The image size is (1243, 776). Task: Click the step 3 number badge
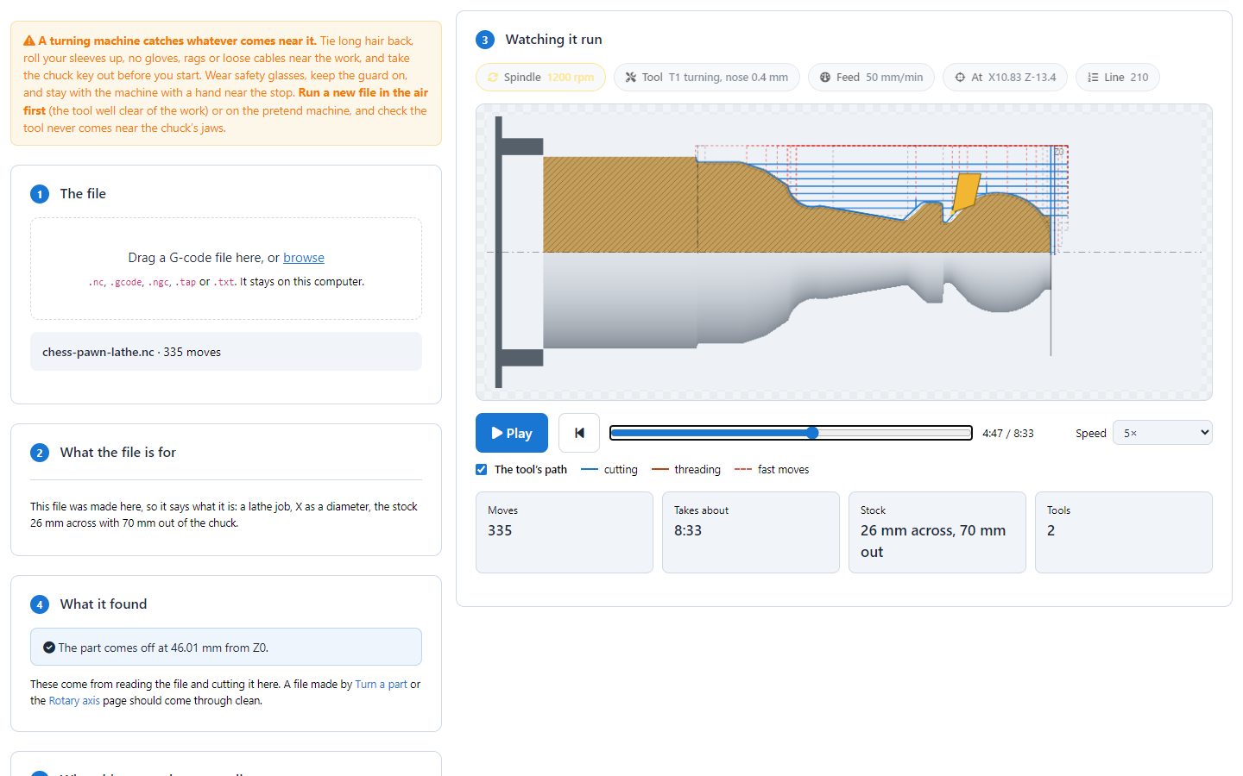tap(485, 40)
